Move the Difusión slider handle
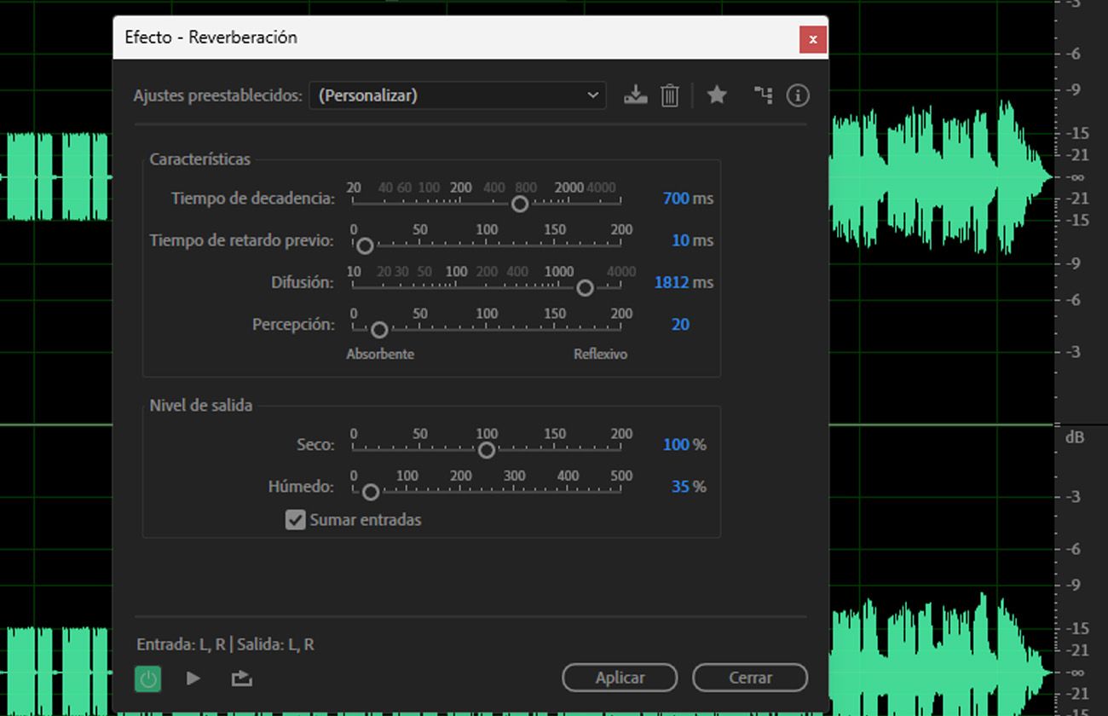Viewport: 1108px width, 716px height. click(585, 288)
